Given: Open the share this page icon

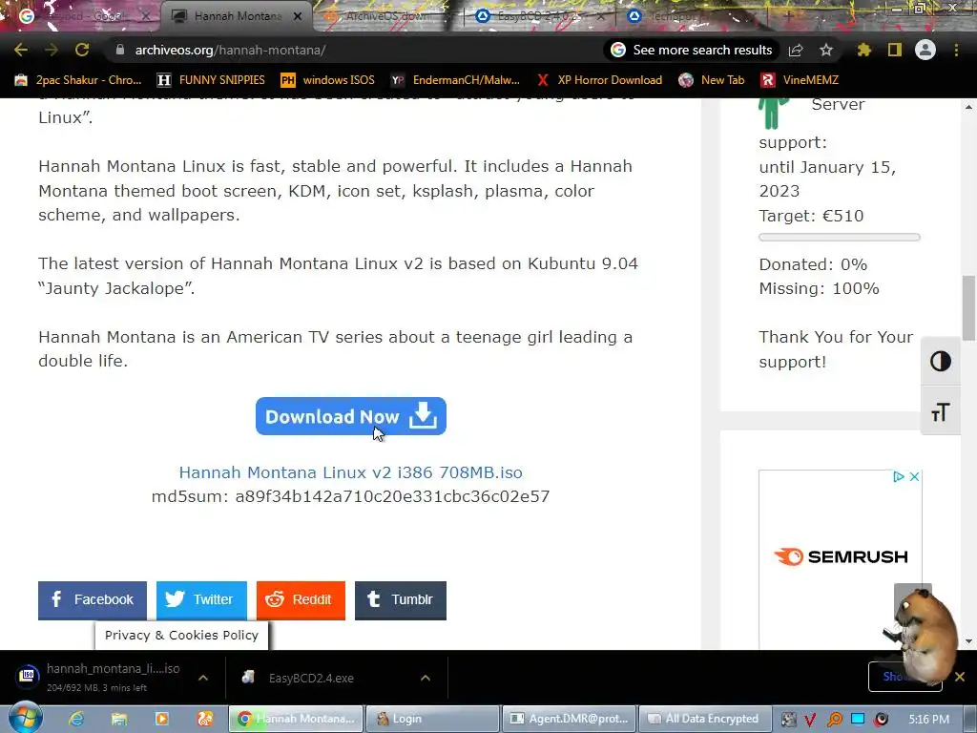Looking at the screenshot, I should pyautogui.click(x=796, y=50).
